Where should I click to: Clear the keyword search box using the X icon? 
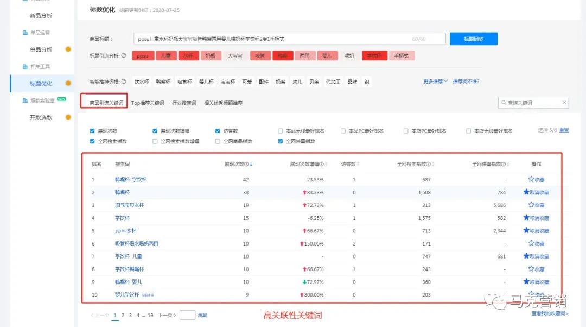[x=564, y=102]
